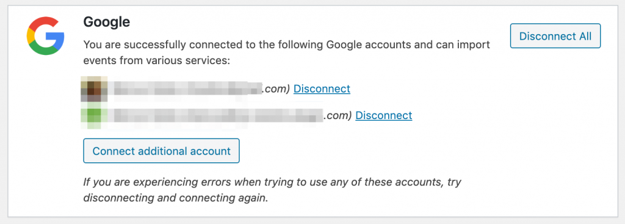The image size is (625, 224).
Task: Click the bold Google heading
Action: pos(106,22)
